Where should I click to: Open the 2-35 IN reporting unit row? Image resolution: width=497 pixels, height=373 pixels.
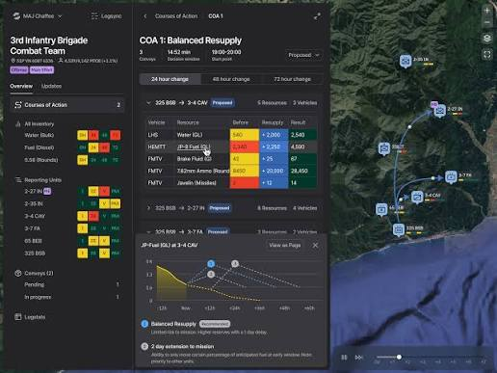point(67,203)
